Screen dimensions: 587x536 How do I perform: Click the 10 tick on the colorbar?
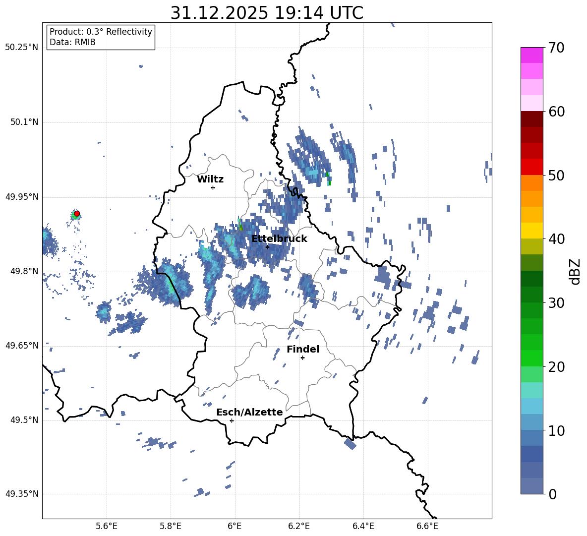556,430
